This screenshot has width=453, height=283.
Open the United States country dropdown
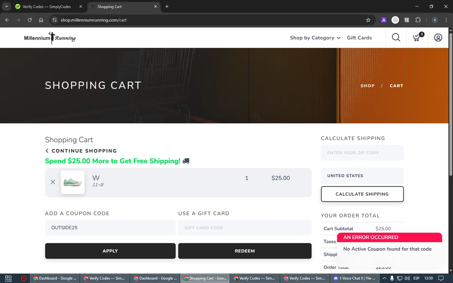pos(362,176)
